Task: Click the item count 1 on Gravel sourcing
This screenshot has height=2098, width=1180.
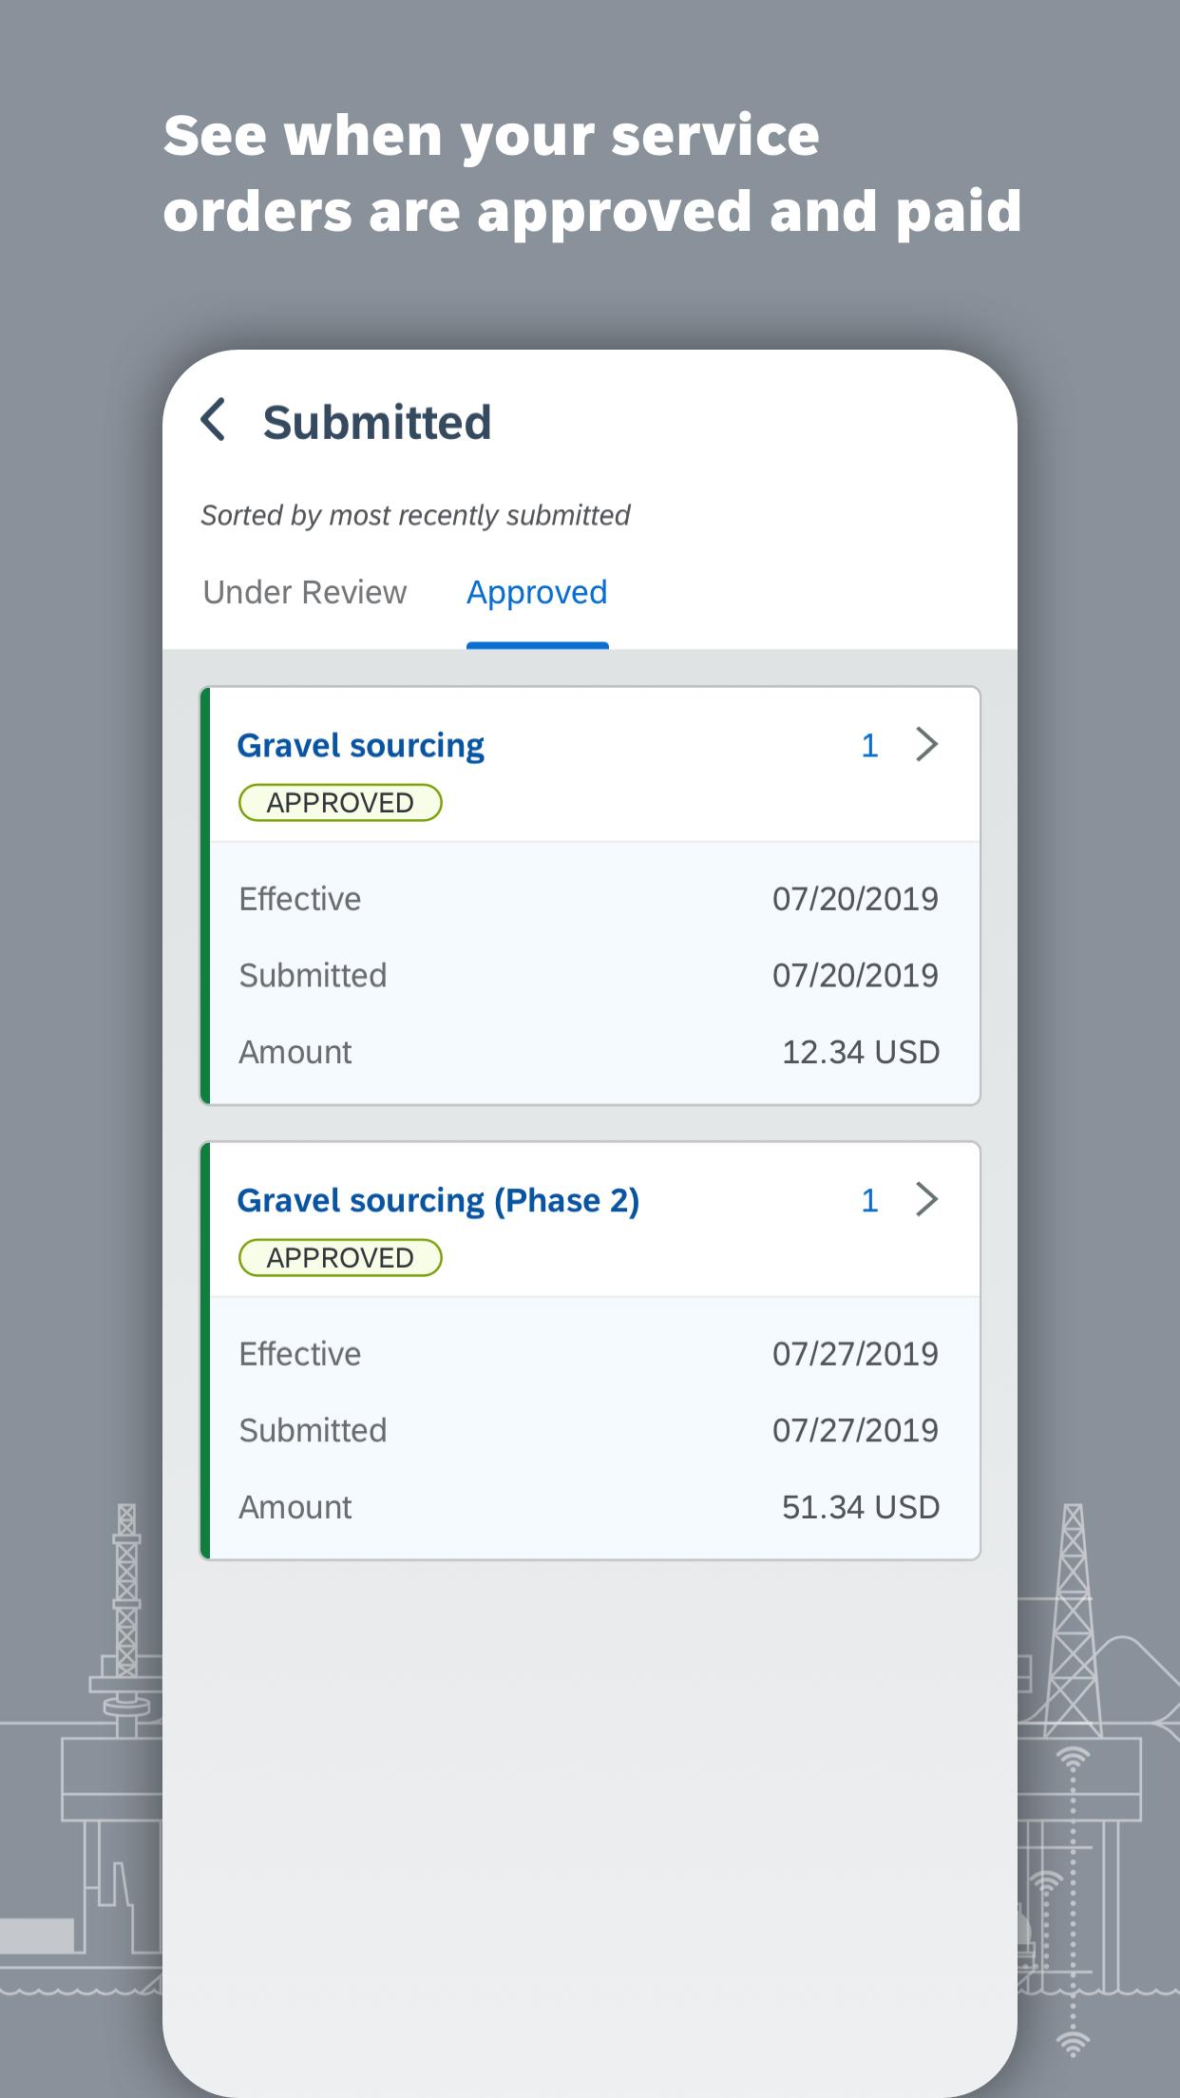Action: click(868, 746)
